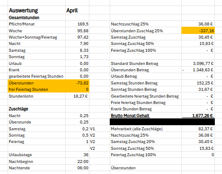The width and height of the screenshot is (222, 174).
Task: Click the 'gearbeitete Feiertag Stunden' label
Action: (x=36, y=76)
